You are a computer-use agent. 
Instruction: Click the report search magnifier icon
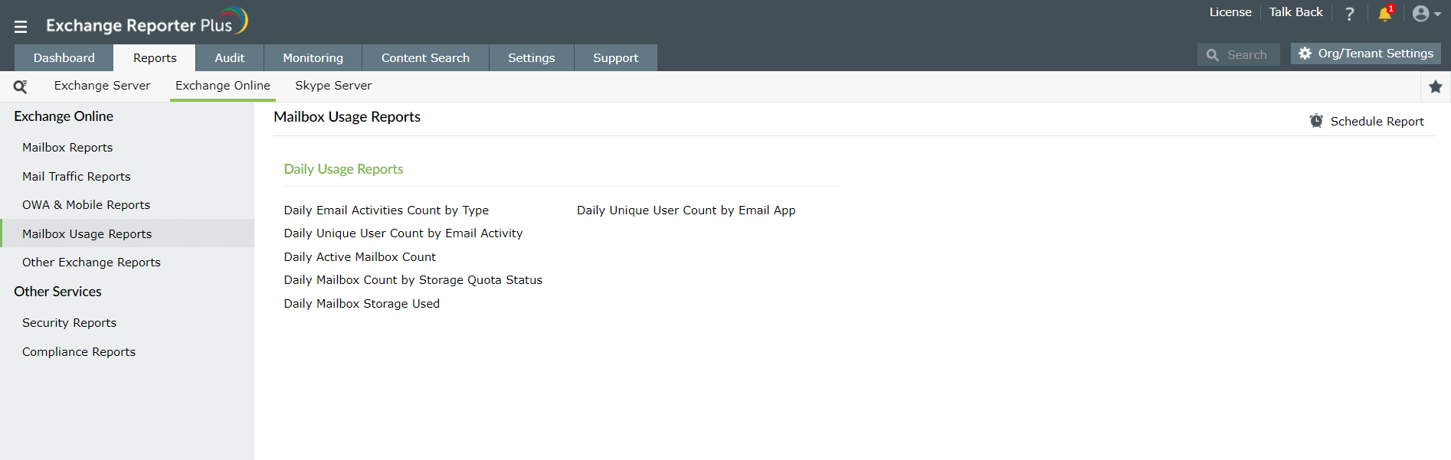[21, 86]
